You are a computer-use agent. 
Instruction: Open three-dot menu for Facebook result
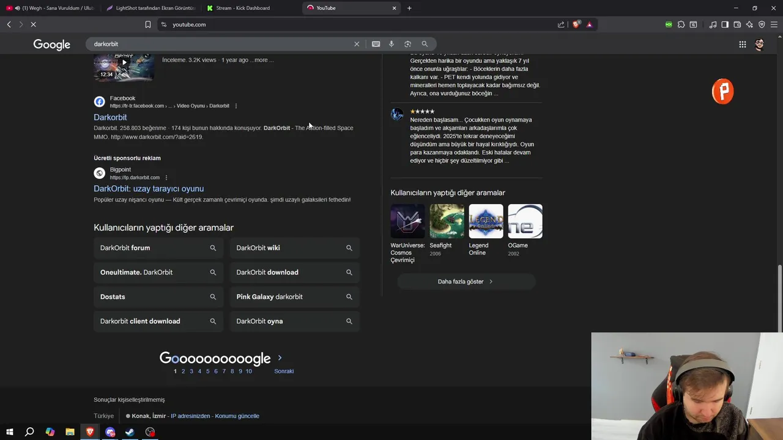(236, 106)
